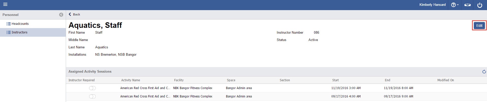Click the help question mark icon
Screen dimensions: 487x102
click(x=453, y=5)
